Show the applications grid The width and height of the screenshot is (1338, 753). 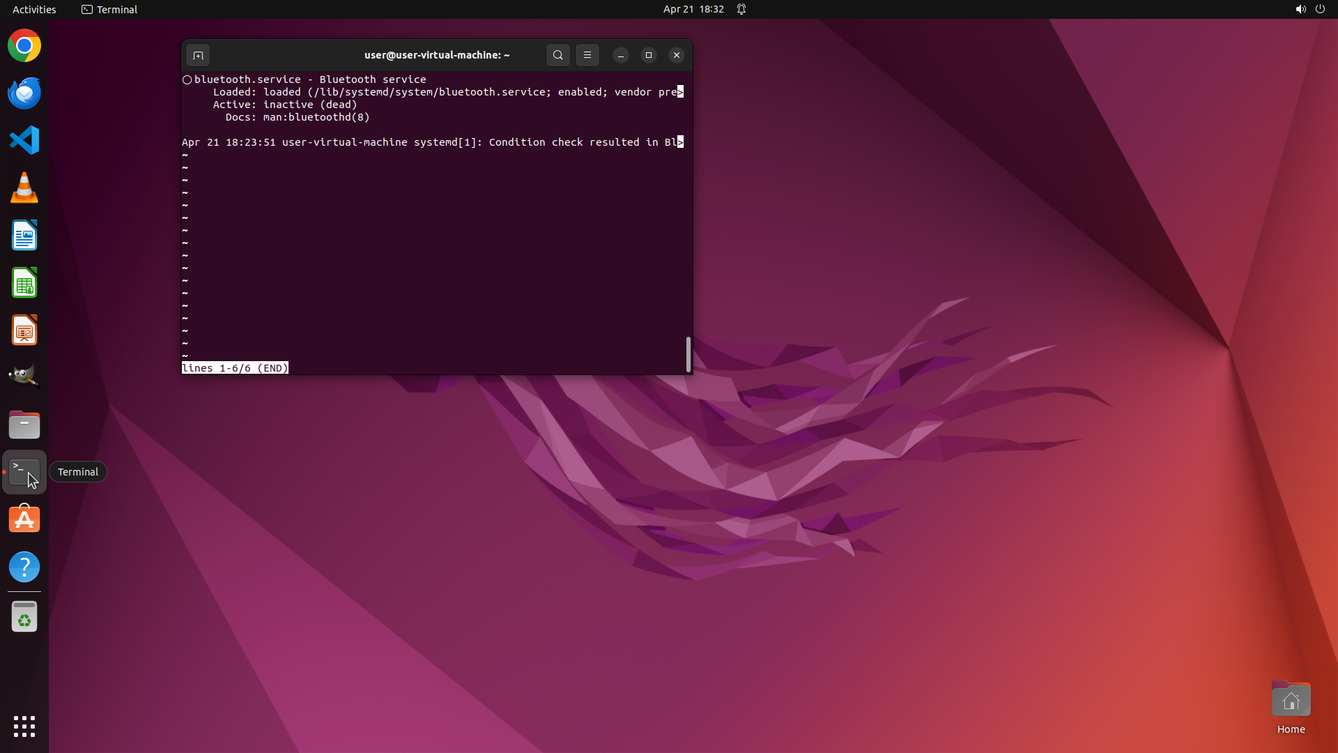[24, 727]
